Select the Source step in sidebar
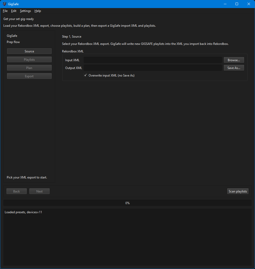This screenshot has width=255, height=269. click(x=29, y=51)
